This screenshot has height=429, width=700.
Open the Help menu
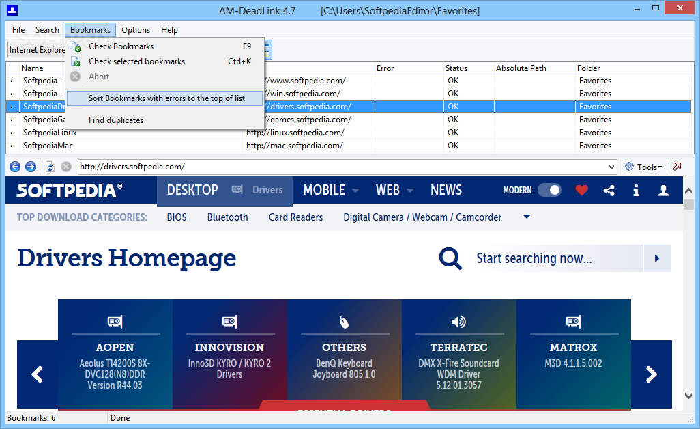pyautogui.click(x=169, y=30)
